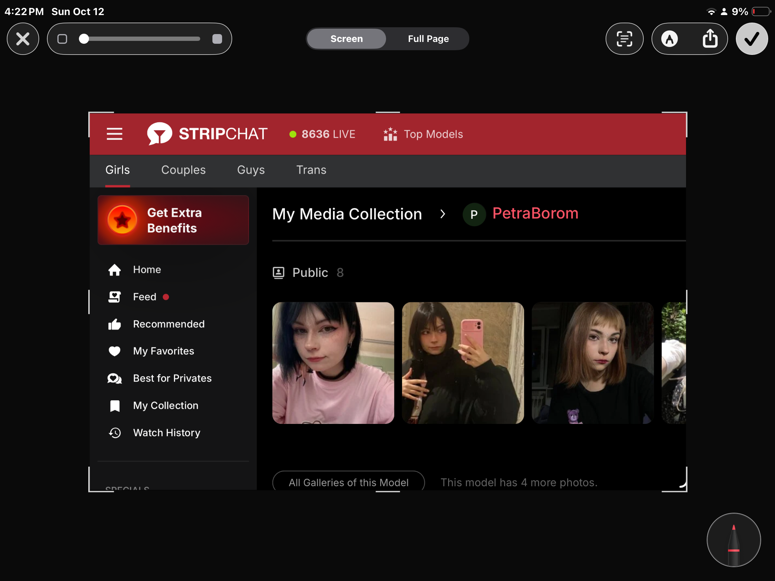Open the PetraBorom profile link

535,213
